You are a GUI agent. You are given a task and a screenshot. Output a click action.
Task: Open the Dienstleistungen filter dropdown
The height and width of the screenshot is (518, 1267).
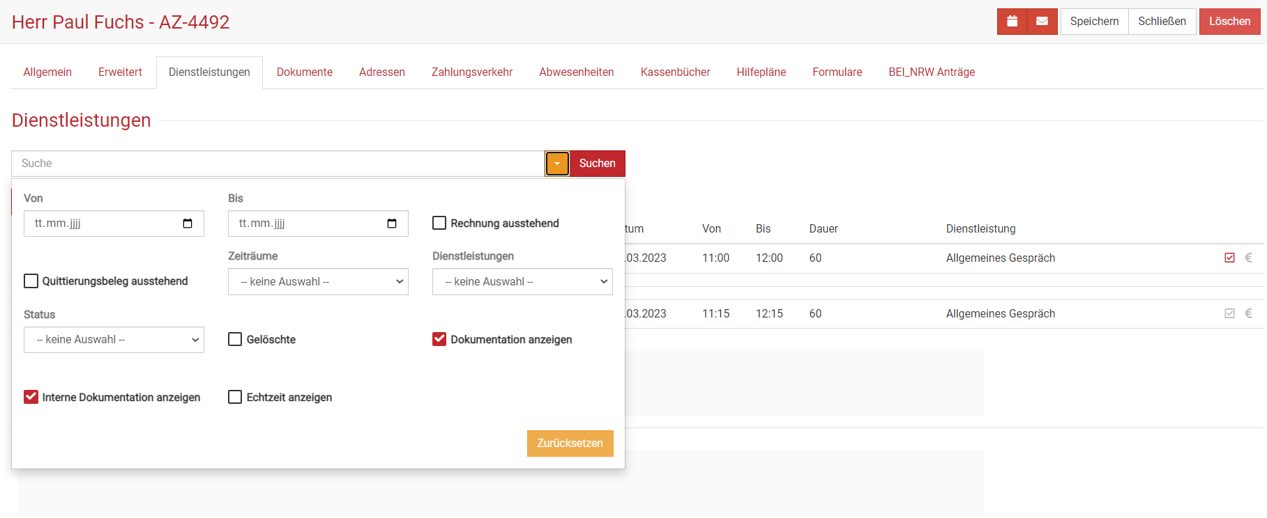(x=522, y=281)
